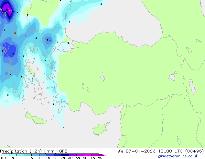Click the island of Crete on the map
This screenshot has width=205, height=159.
(36, 118)
